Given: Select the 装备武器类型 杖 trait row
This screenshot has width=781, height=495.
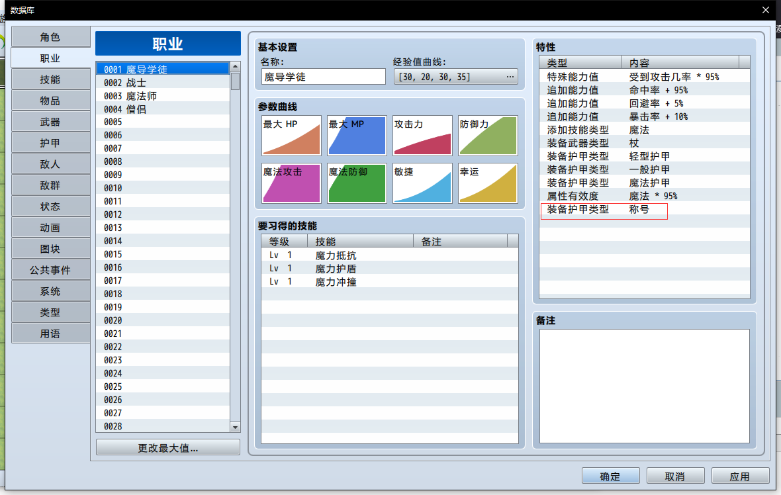Looking at the screenshot, I should click(645, 143).
